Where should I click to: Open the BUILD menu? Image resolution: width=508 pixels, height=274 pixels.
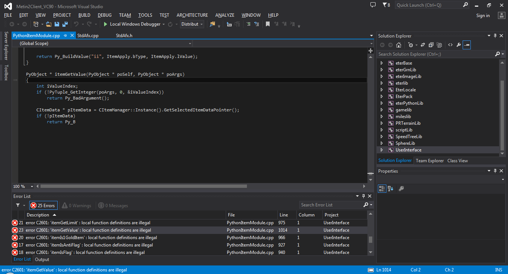pos(84,15)
